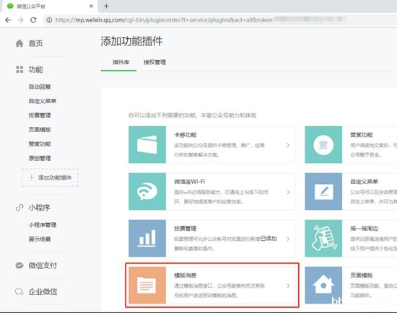
Task: Expand the 卡券功能 card chevron
Action: pyautogui.click(x=288, y=145)
